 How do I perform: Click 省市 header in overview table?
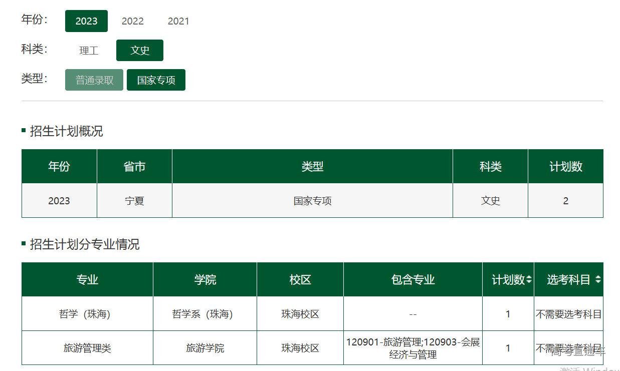[134, 166]
